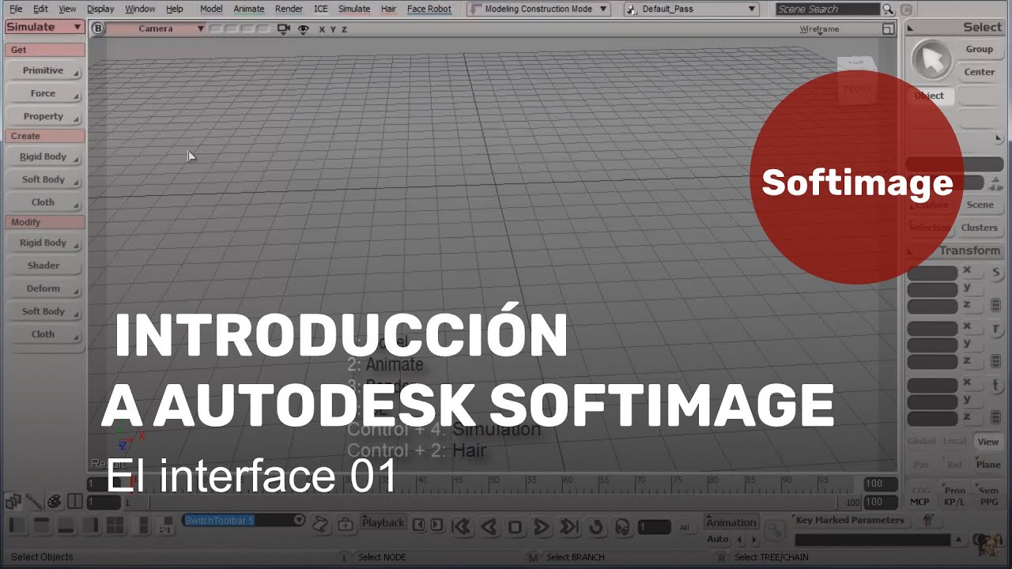
Task: Toggle the View transform mode
Action: click(x=987, y=442)
